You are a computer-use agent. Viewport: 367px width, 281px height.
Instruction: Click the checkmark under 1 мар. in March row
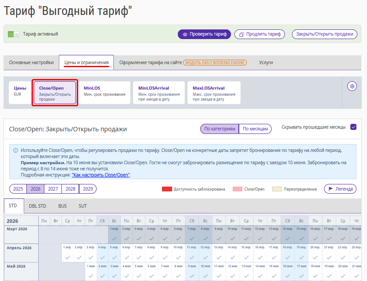(114, 238)
